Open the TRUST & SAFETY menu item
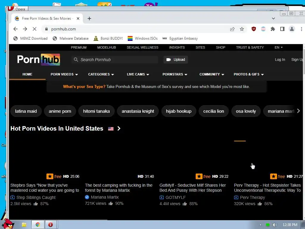Viewport: 305px width, 229px height. (x=250, y=47)
